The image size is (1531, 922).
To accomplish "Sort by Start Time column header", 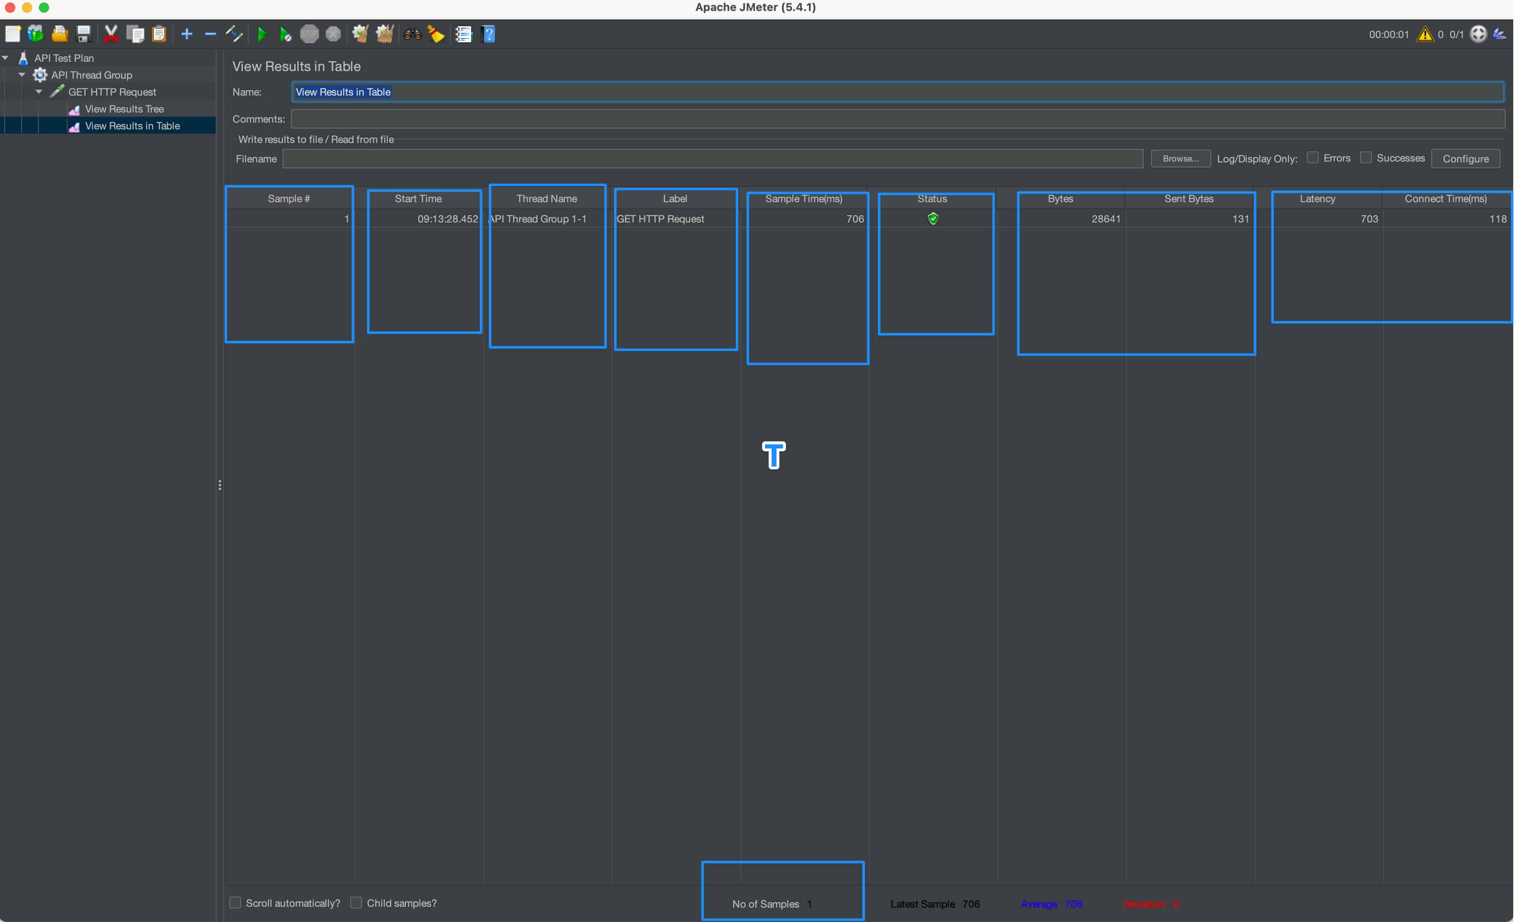I will [x=418, y=199].
